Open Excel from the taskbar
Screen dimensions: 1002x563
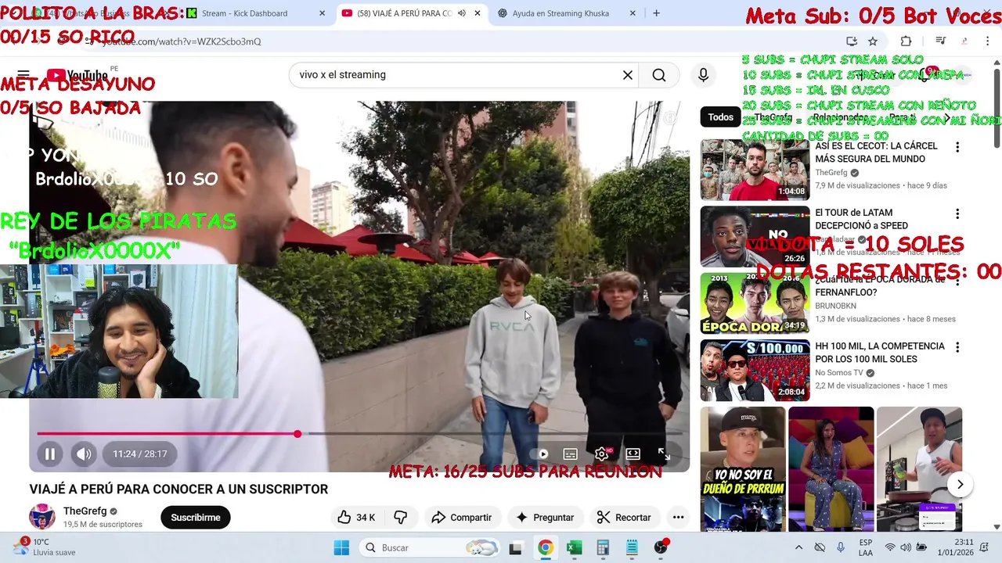574,548
